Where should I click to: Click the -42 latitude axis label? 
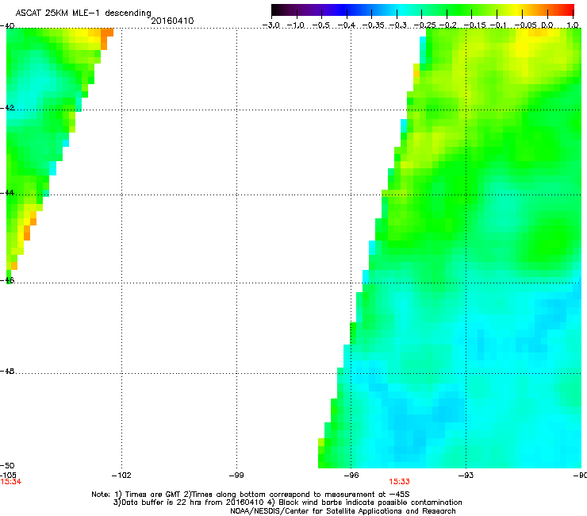coord(7,107)
